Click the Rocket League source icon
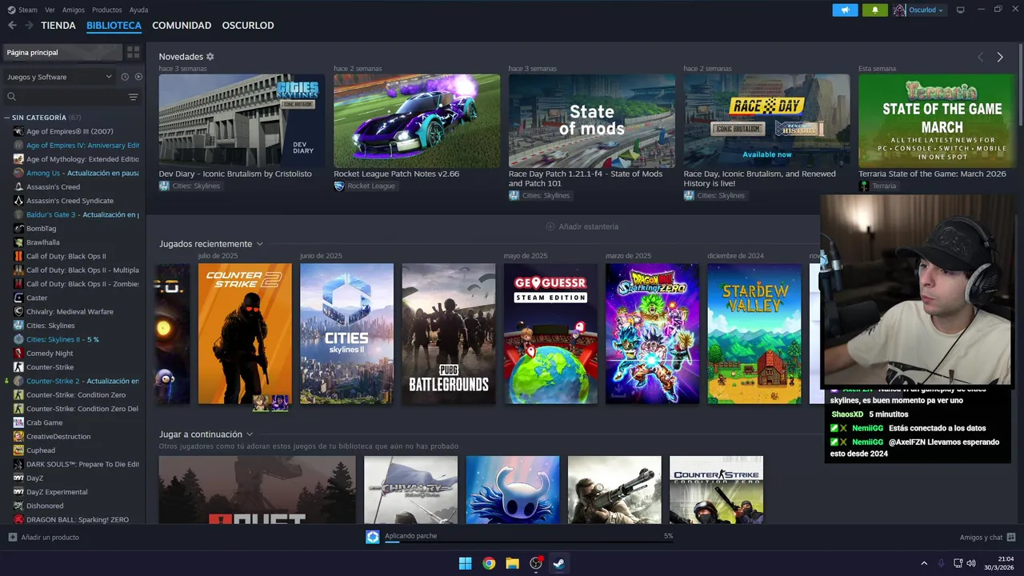Screen dimensions: 1024x576 tap(339, 186)
